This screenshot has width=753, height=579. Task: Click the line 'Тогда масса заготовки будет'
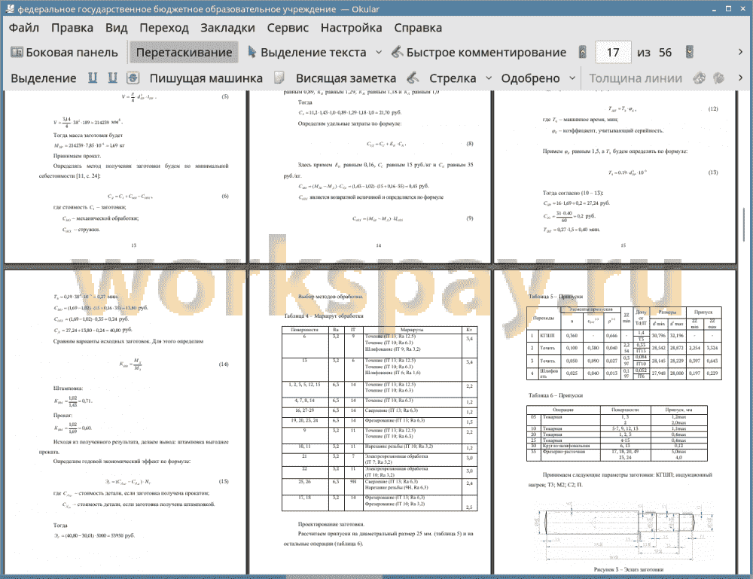[x=88, y=136]
